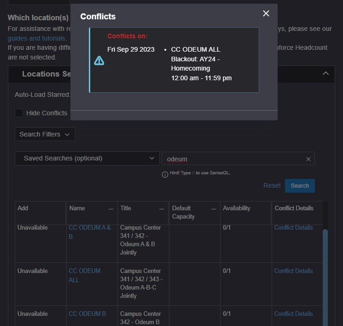
Task: Click the warning triangle icon in Conflicts
Action: coord(99,60)
